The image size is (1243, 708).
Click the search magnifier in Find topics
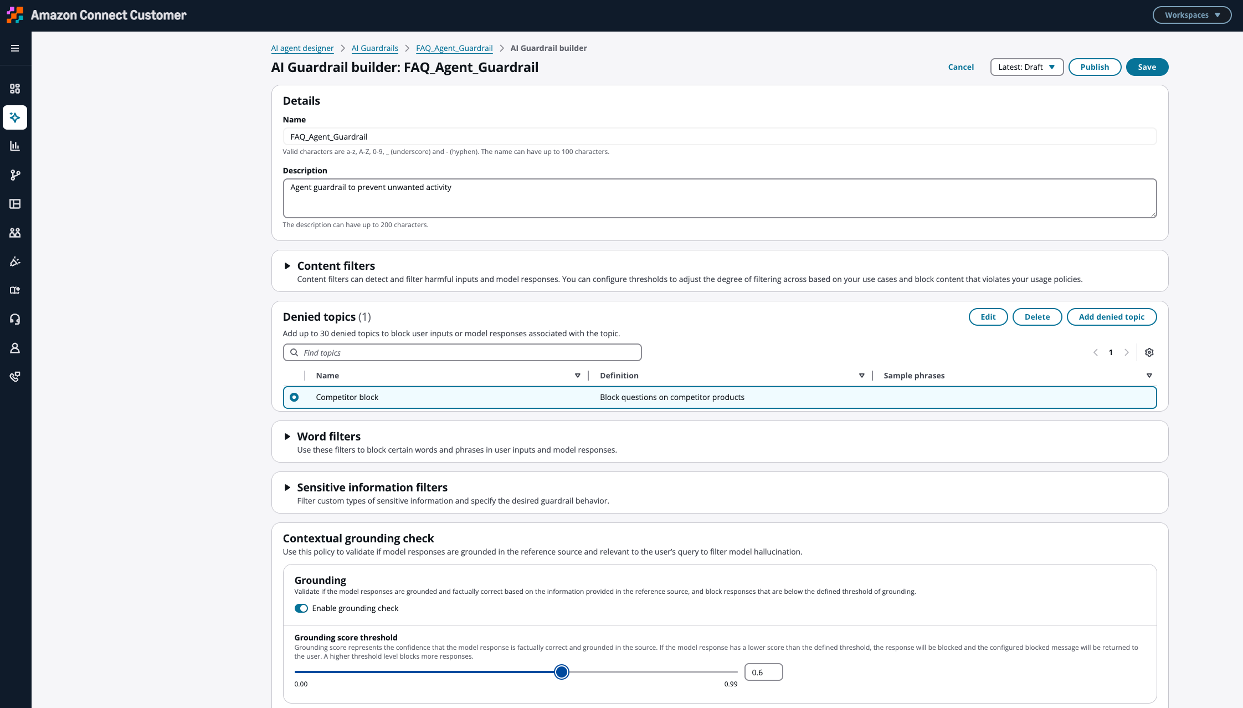[294, 352]
